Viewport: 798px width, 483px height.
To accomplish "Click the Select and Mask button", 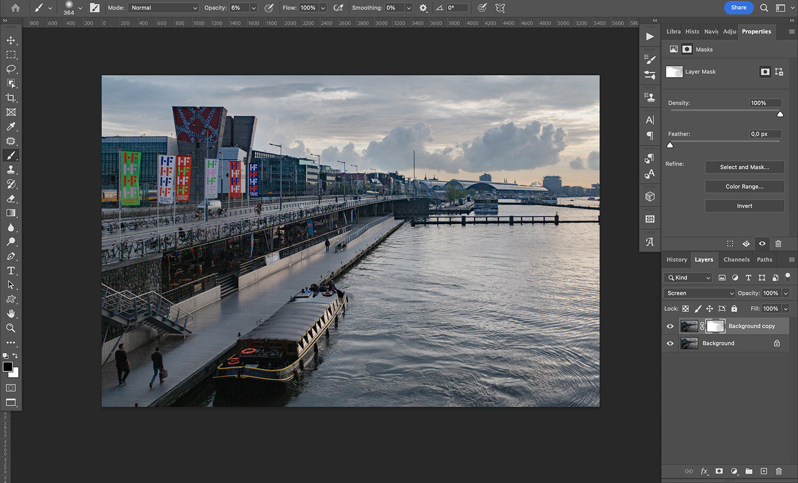I will point(744,167).
